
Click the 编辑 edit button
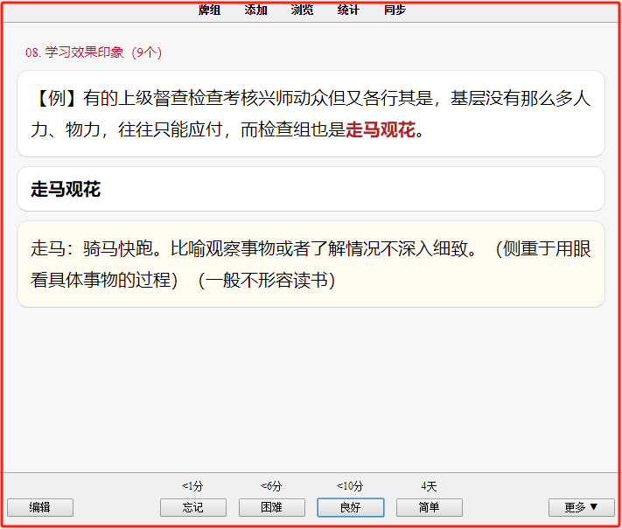[40, 507]
